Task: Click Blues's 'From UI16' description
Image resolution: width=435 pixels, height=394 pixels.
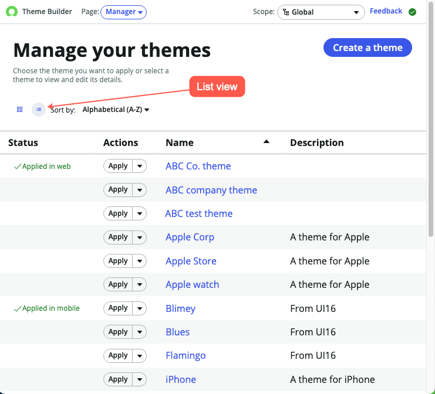Action: pos(313,332)
